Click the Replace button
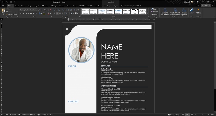The height and width of the screenshot is (116, 216). coord(155,12)
